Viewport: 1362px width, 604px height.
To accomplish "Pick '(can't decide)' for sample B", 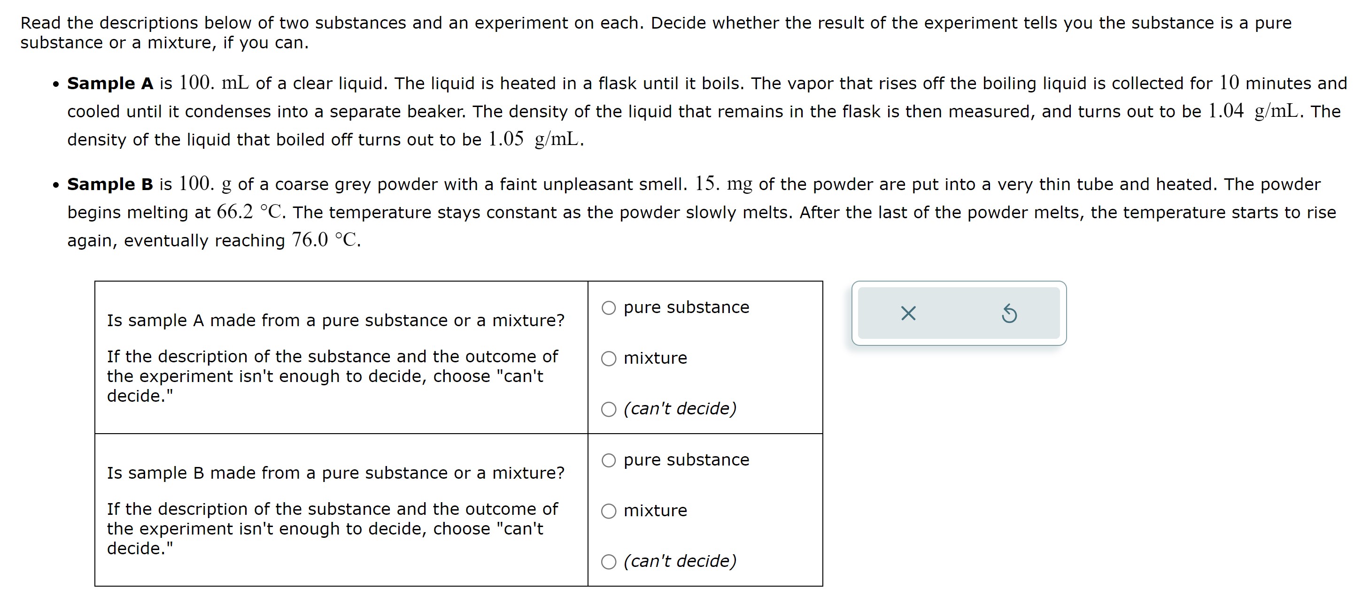I will pos(609,561).
